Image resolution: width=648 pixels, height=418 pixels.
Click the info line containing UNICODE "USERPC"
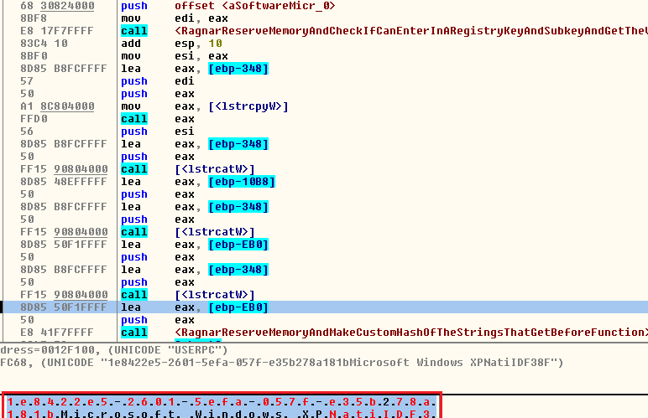tap(114, 350)
